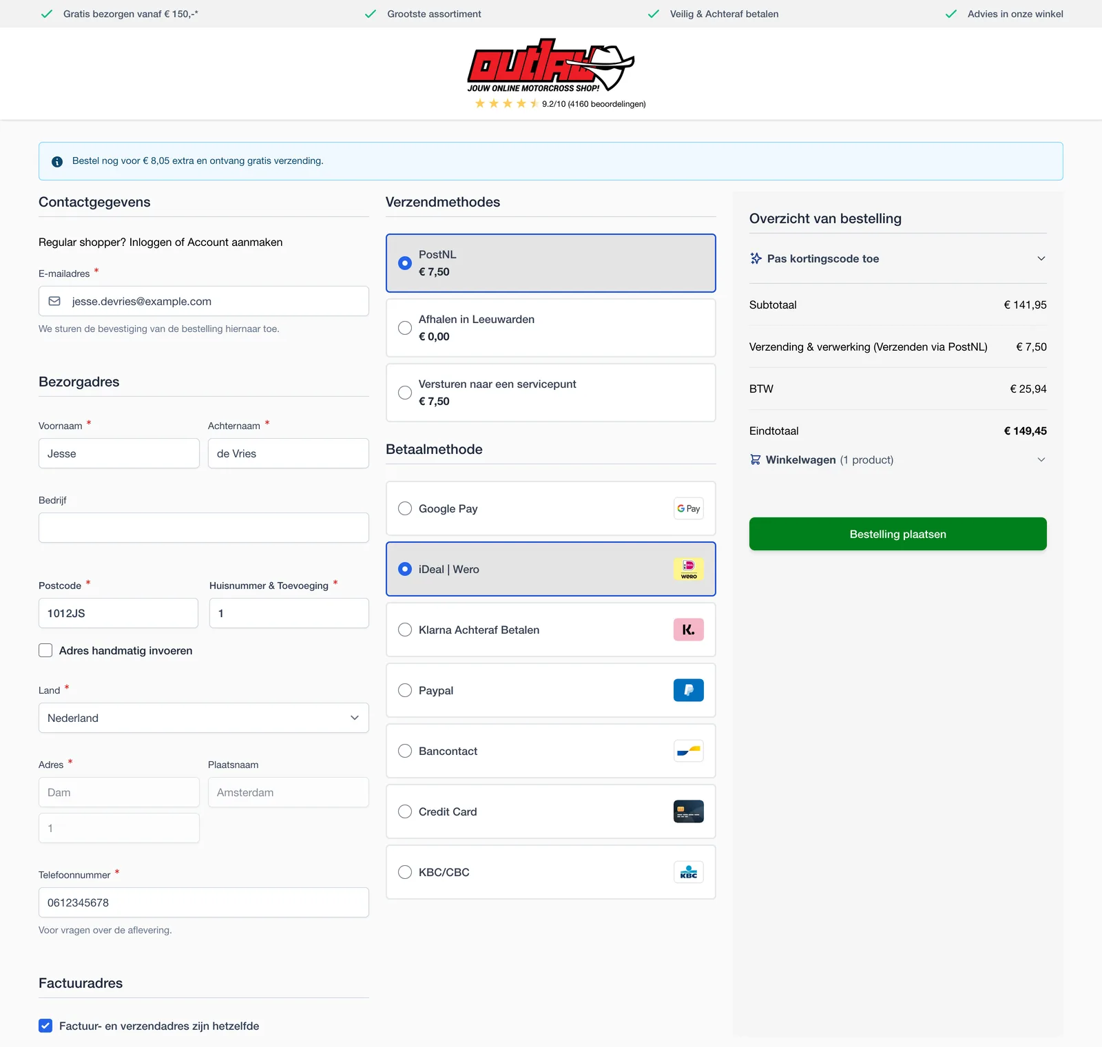This screenshot has height=1047, width=1102.
Task: Click the Eindtotaal amount € 149,45
Action: coord(1025,431)
